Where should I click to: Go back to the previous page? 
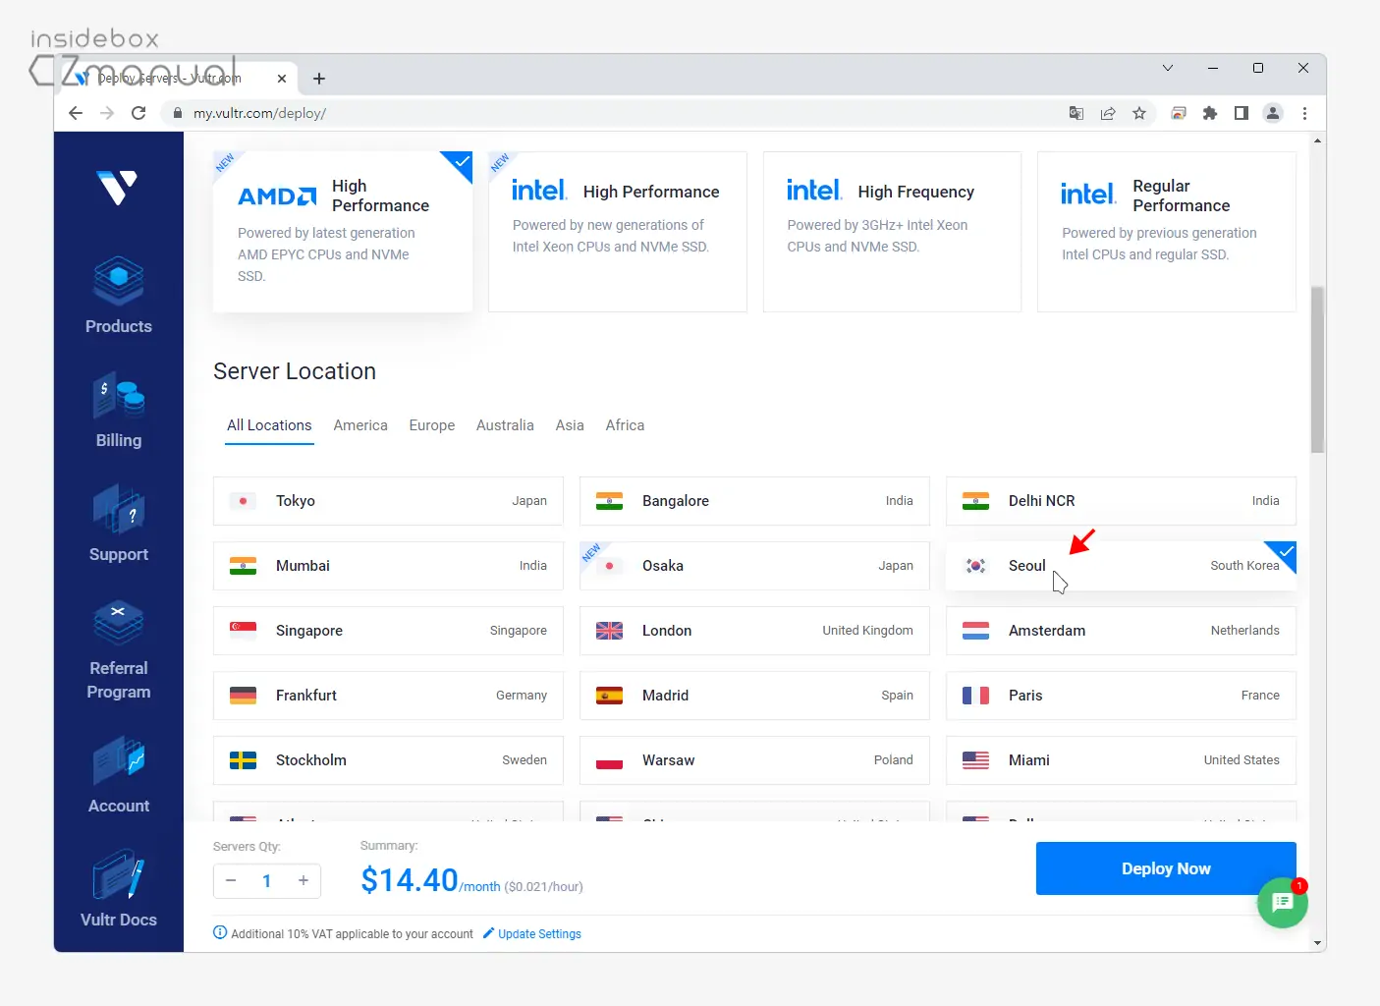point(76,113)
